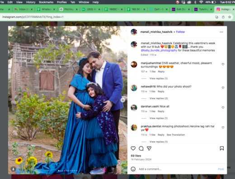The height and width of the screenshot is (179, 235).
Task: Expand View replies under darshan.vashi's comment
Action: (159, 118)
